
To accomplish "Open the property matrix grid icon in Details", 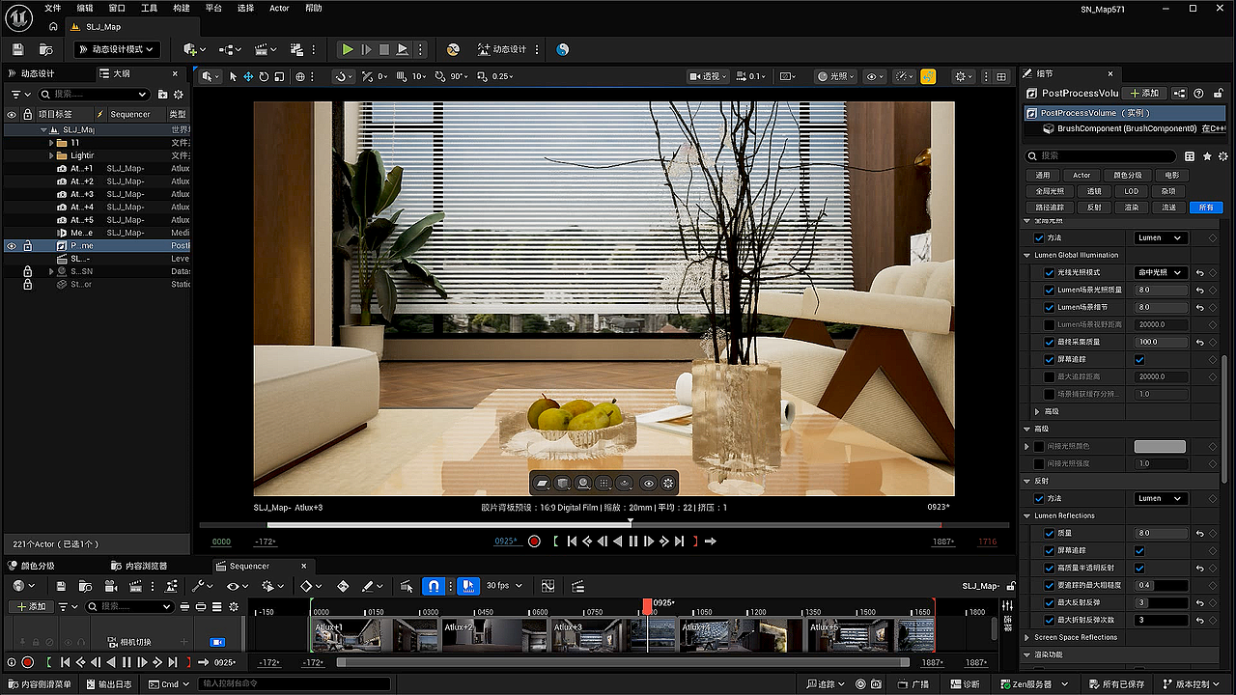I will click(x=1190, y=155).
